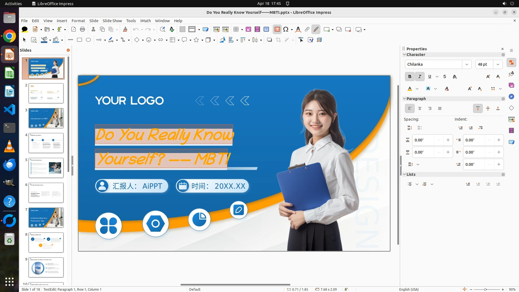Click the Insert Text Box icon
The image size is (519, 292).
[x=277, y=29]
